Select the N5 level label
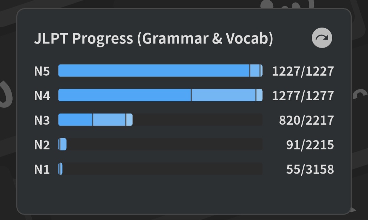The image size is (368, 220). 42,71
